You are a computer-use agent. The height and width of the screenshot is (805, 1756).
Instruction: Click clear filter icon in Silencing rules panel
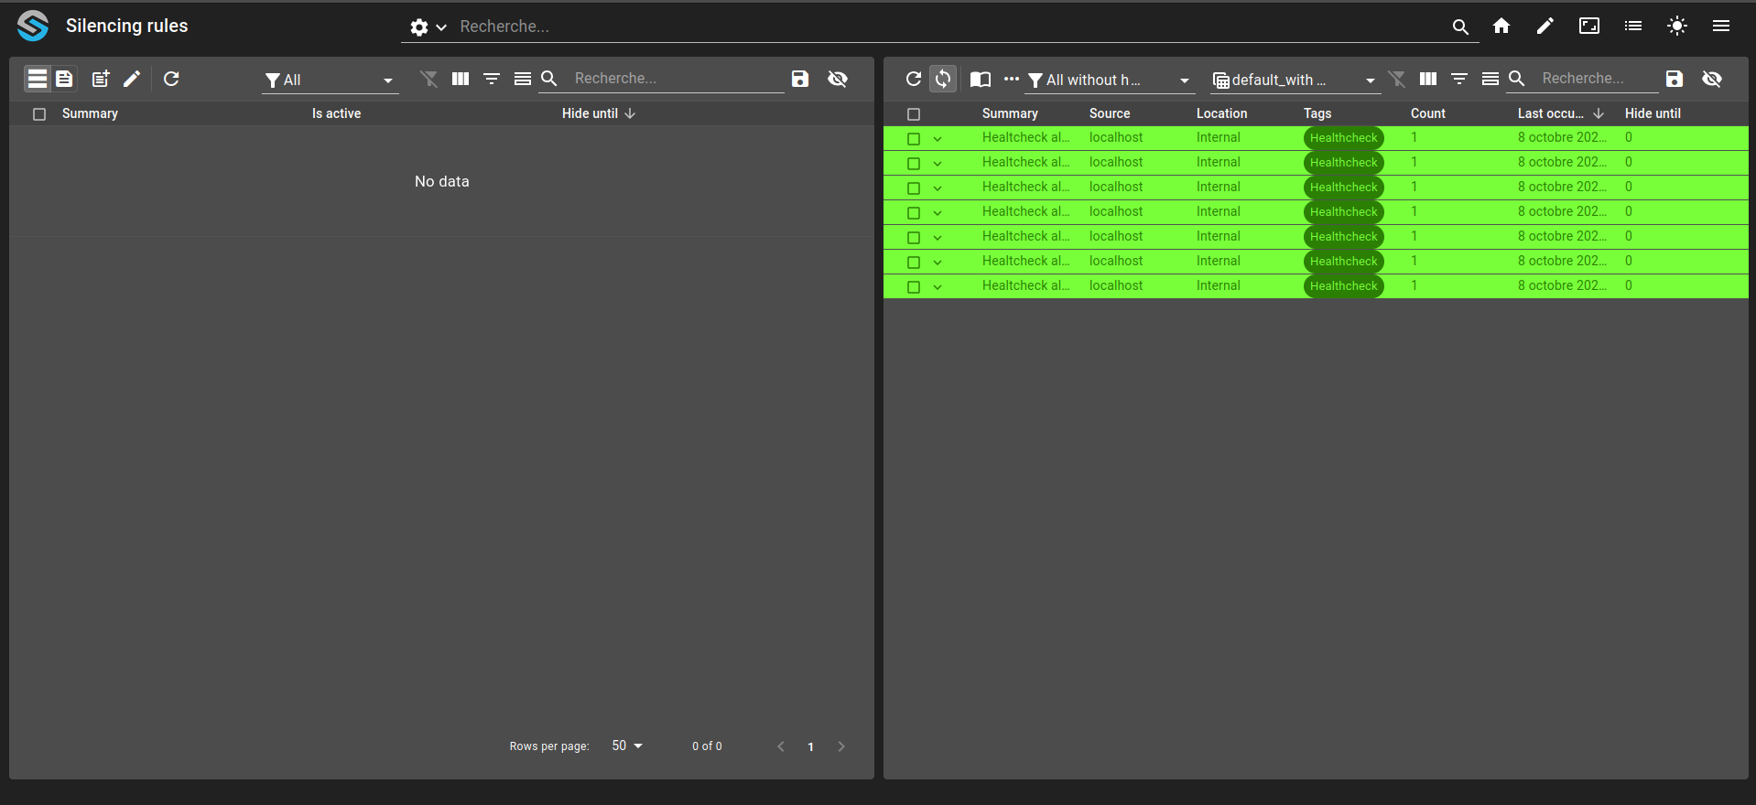pos(428,79)
